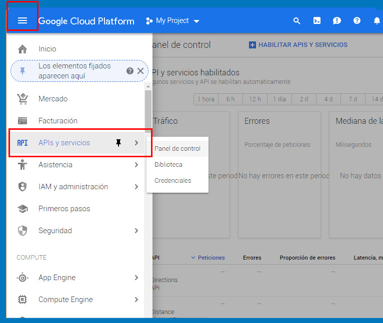This screenshot has height=323, width=383.
Task: Open the hamburger navigation menu
Action: click(x=22, y=20)
